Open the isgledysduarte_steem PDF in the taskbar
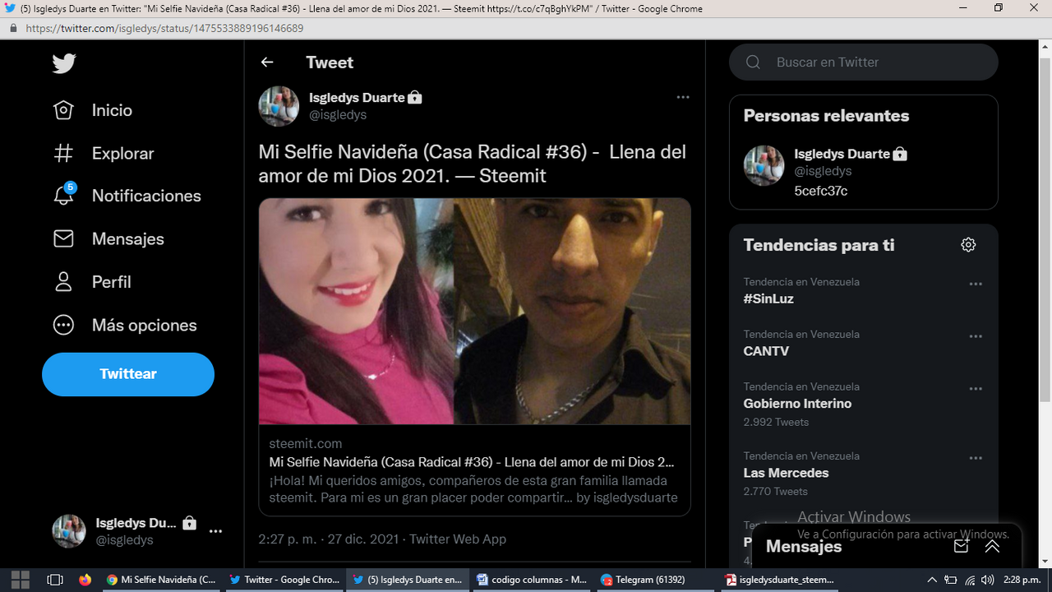Image resolution: width=1052 pixels, height=592 pixels. 779,580
